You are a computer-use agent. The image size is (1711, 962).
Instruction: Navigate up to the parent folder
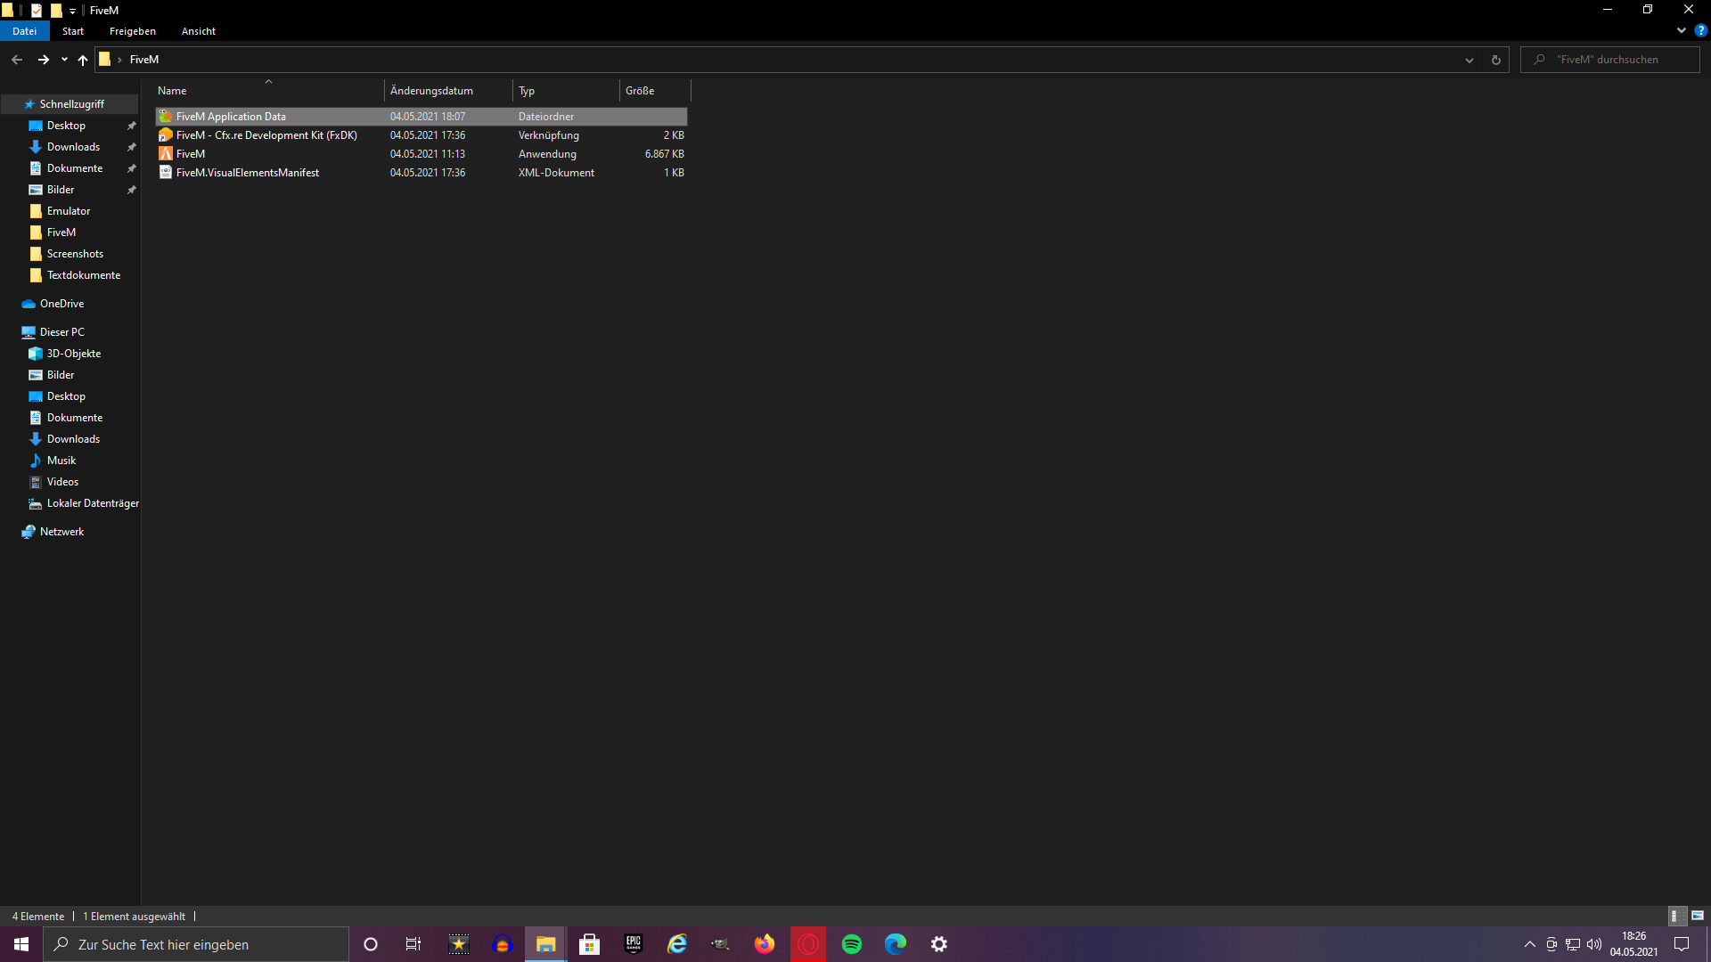pos(82,60)
